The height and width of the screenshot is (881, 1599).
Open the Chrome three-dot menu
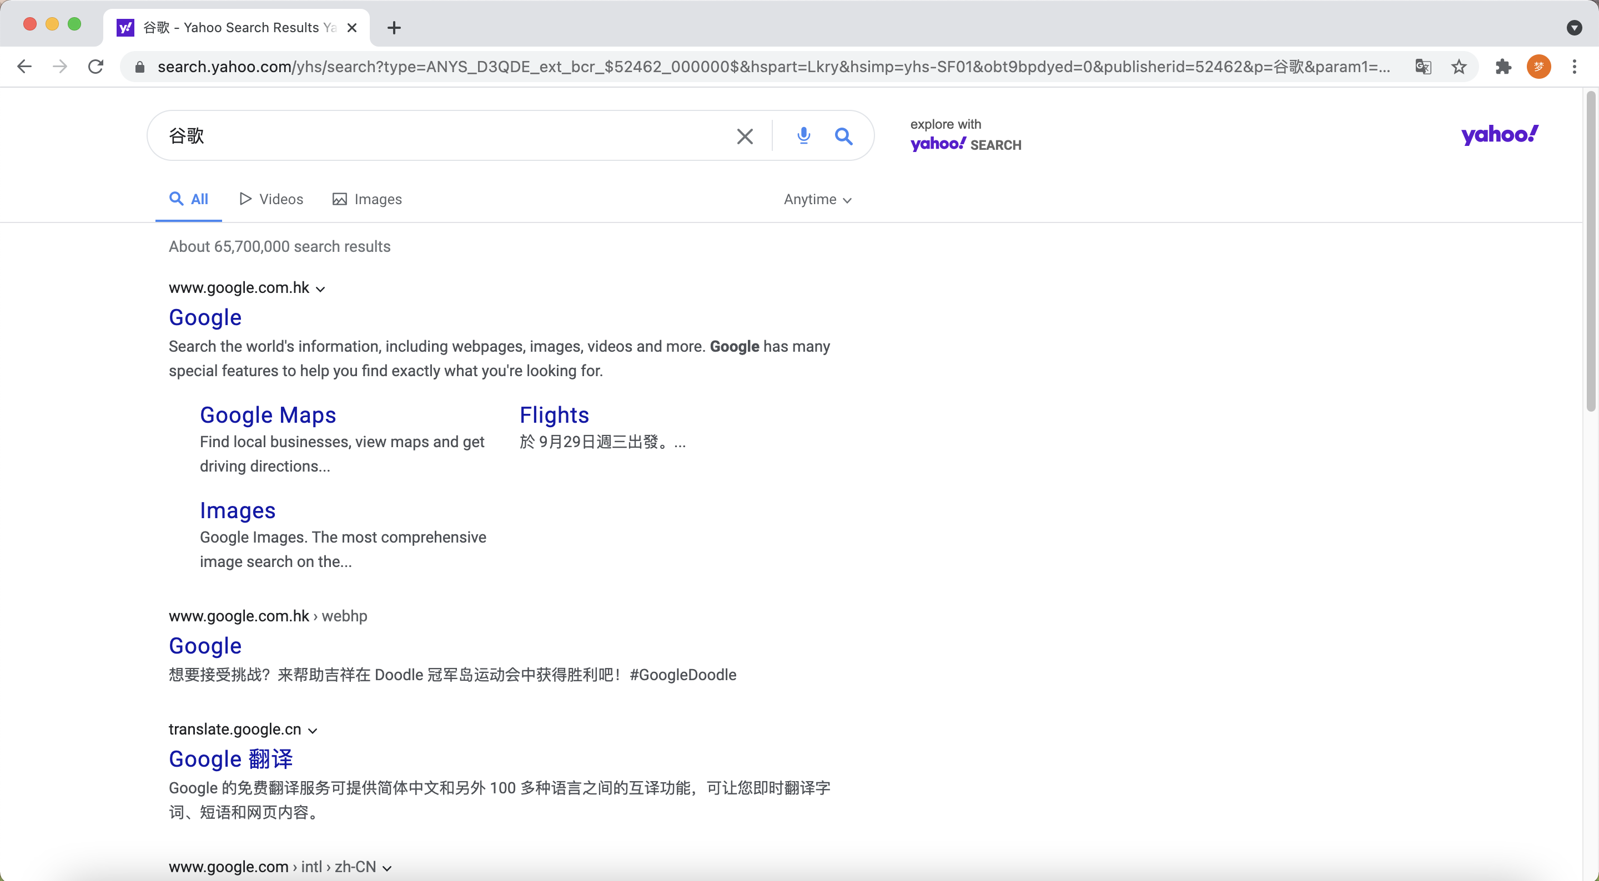coord(1574,67)
